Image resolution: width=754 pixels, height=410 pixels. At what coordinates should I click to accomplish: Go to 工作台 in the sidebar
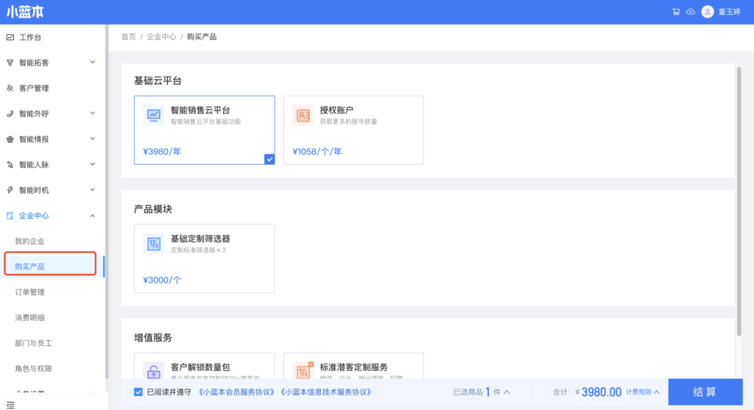coord(30,38)
